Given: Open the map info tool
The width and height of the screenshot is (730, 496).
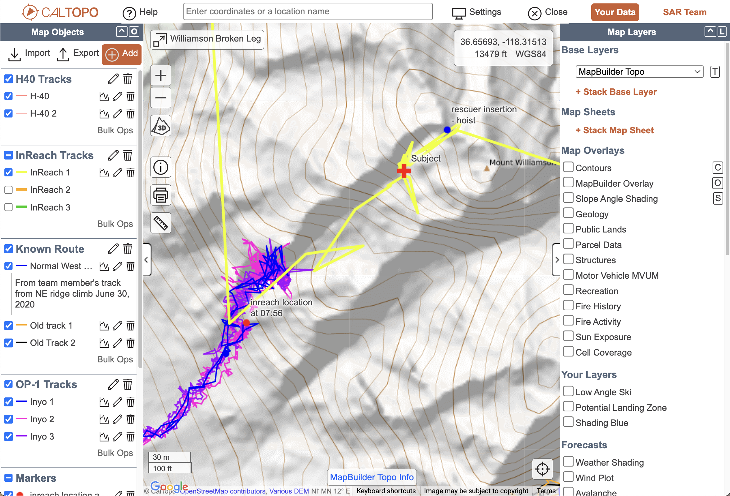Looking at the screenshot, I should tap(160, 167).
